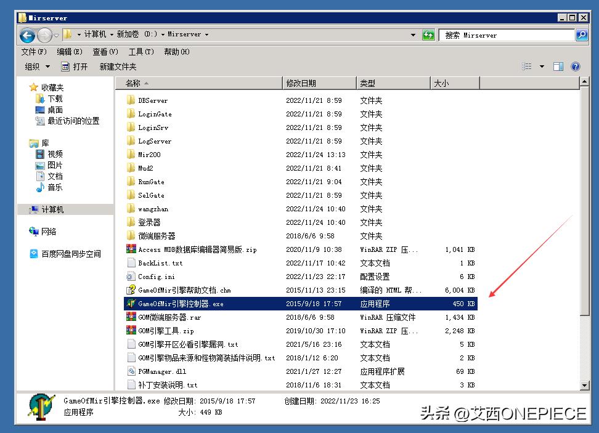Toggle the preview pane button near the help icon
This screenshot has width=599, height=433.
click(x=558, y=67)
